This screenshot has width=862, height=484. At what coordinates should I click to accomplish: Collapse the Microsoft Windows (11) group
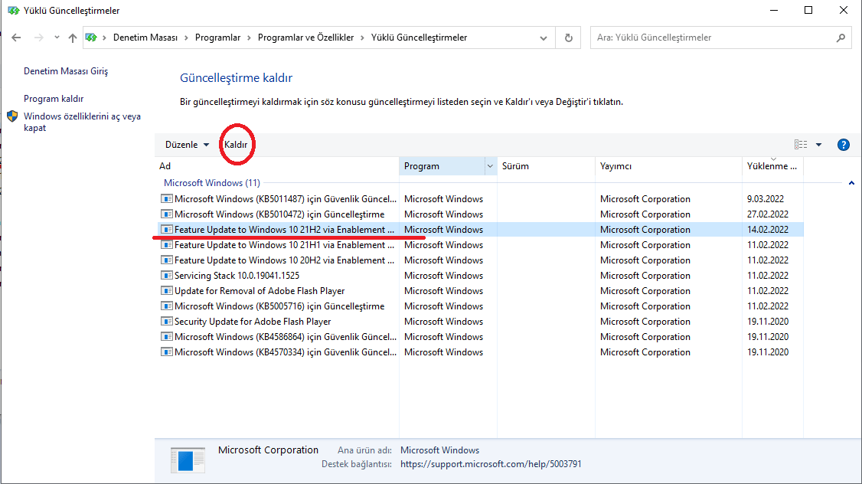[x=851, y=183]
